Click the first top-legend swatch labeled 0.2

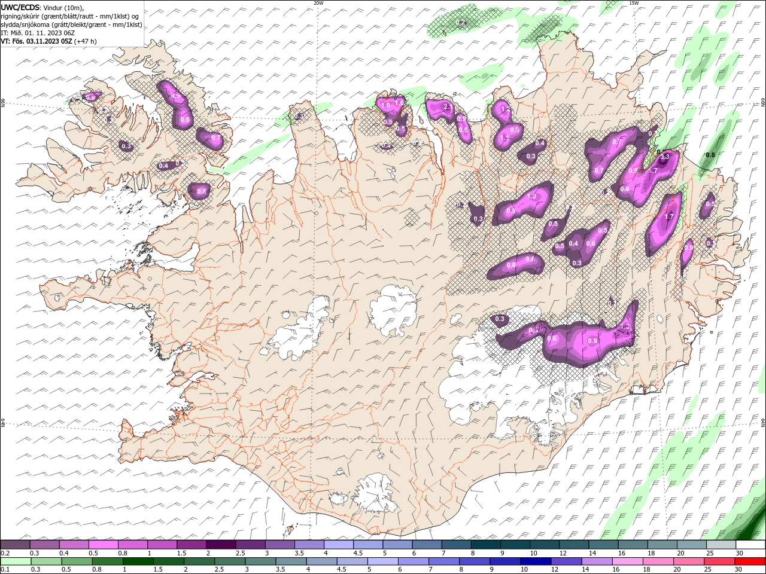point(15,545)
